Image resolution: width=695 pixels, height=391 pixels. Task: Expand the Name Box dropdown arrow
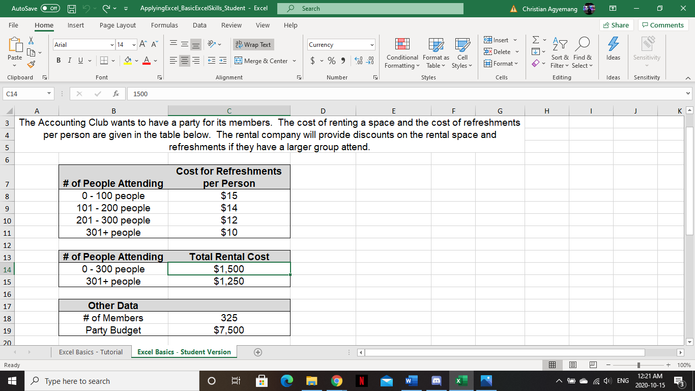(x=48, y=94)
